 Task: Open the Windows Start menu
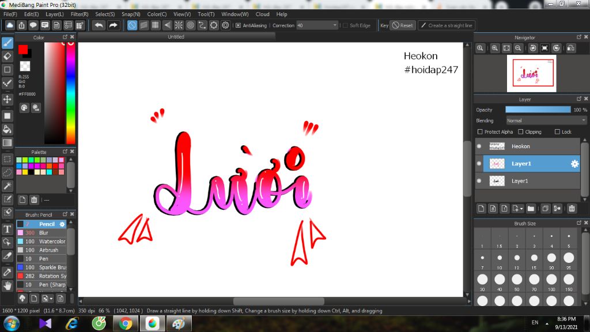(x=12, y=323)
